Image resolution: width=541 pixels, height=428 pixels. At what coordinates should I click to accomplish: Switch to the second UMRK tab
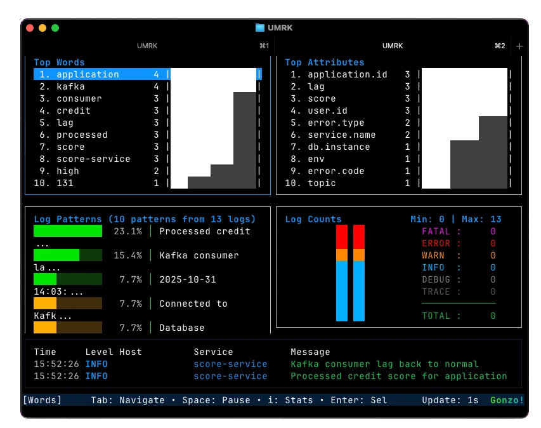pos(393,46)
